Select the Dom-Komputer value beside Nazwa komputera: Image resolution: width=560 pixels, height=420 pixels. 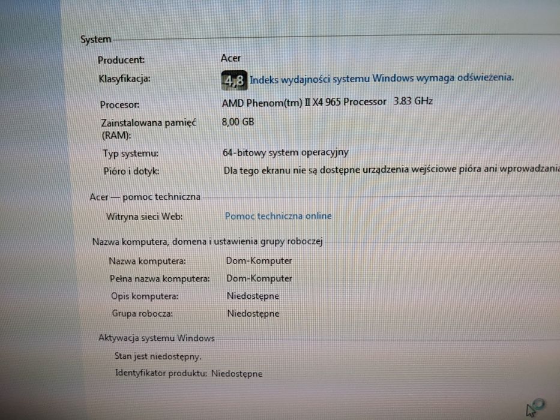point(259,261)
